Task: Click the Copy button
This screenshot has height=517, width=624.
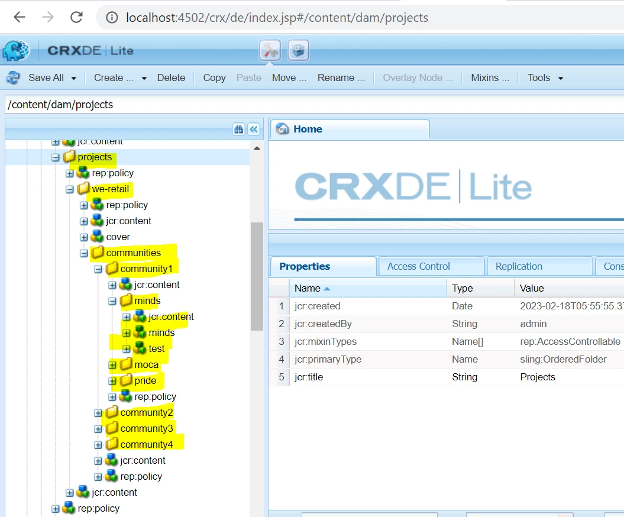Action: click(215, 77)
